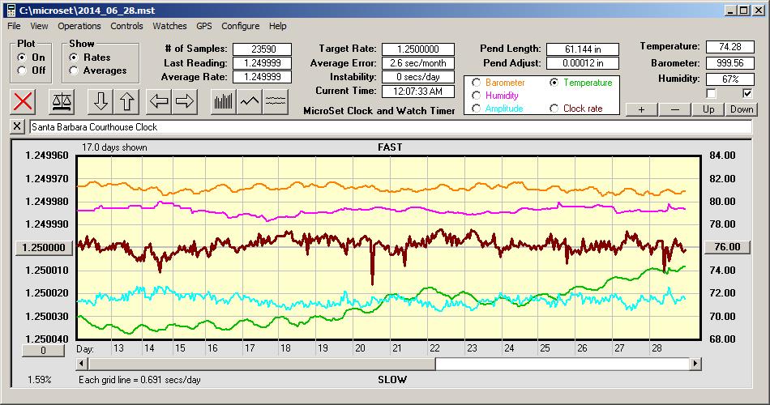
Task: Open the Help menu
Action: tap(277, 26)
